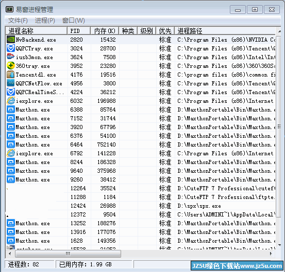Maximize the 易窗进程管理 window
This screenshot has width=285, height=272.
coord(255,9)
